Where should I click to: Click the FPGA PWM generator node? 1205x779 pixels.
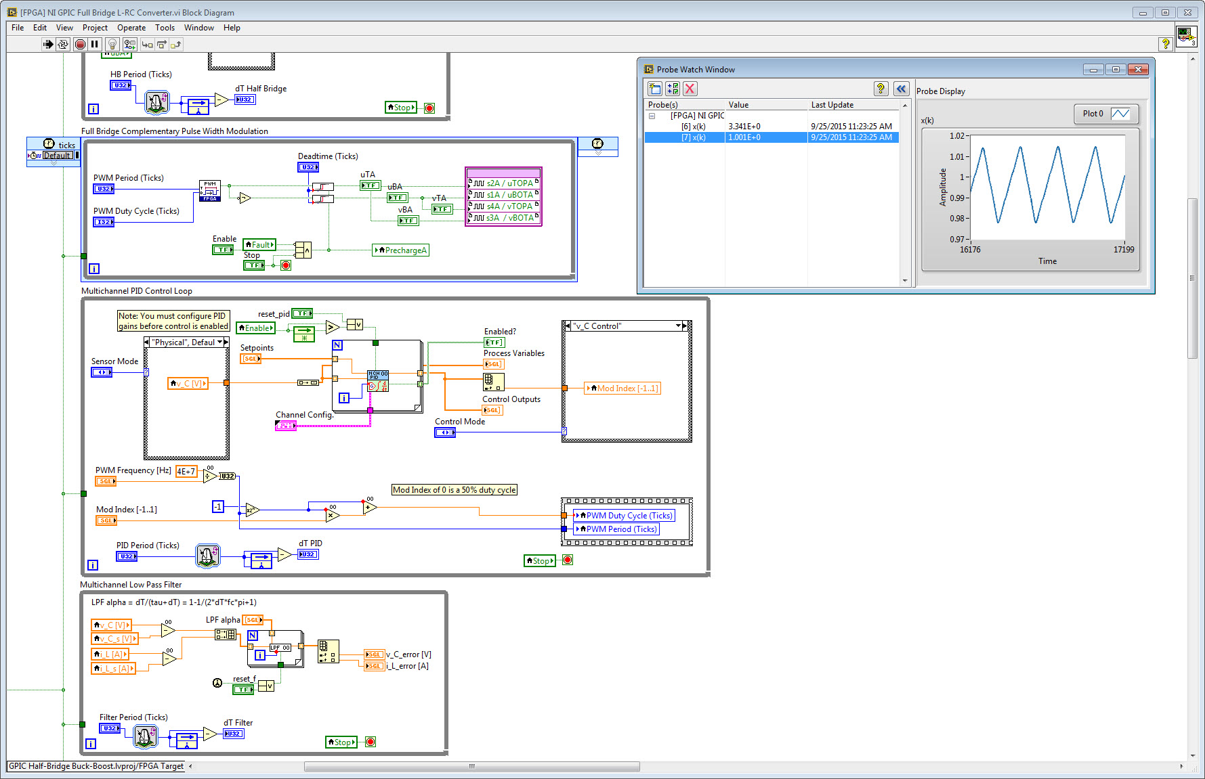point(210,191)
